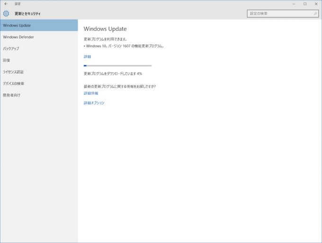Click the 最新の更新プログラムに関する情報 question text

click(120, 87)
